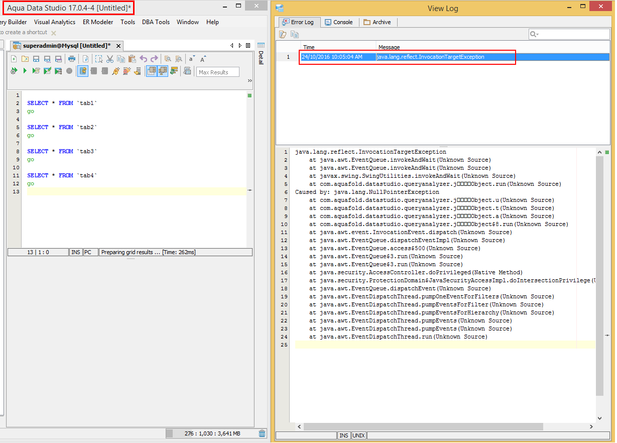Click the grey Stop execution circle
Viewport: 617px width, 443px height.
69,71
